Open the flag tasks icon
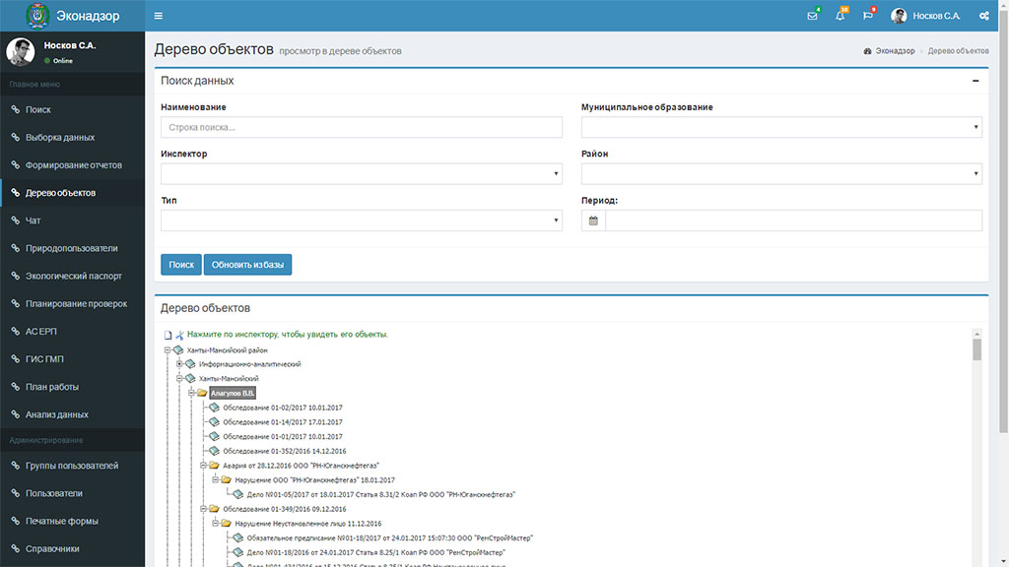1009x567 pixels. pyautogui.click(x=867, y=16)
